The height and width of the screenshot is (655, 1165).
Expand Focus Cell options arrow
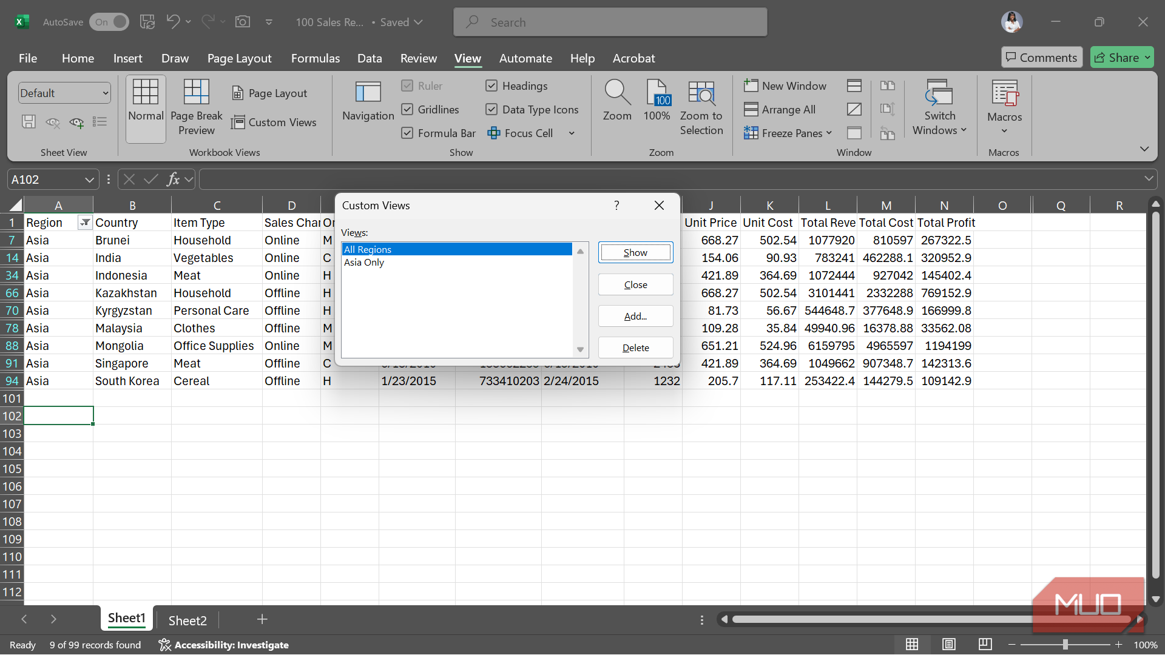pyautogui.click(x=572, y=133)
